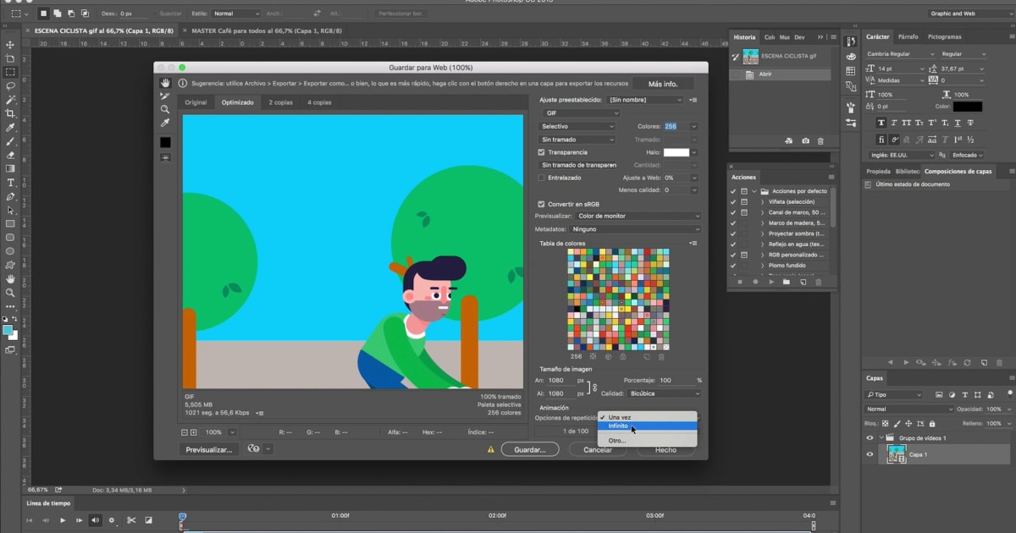
Task: Choose Infinito from the looping options
Action: tap(647, 426)
